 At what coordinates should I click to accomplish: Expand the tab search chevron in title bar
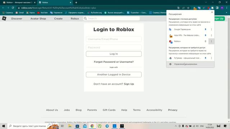click(206, 3)
